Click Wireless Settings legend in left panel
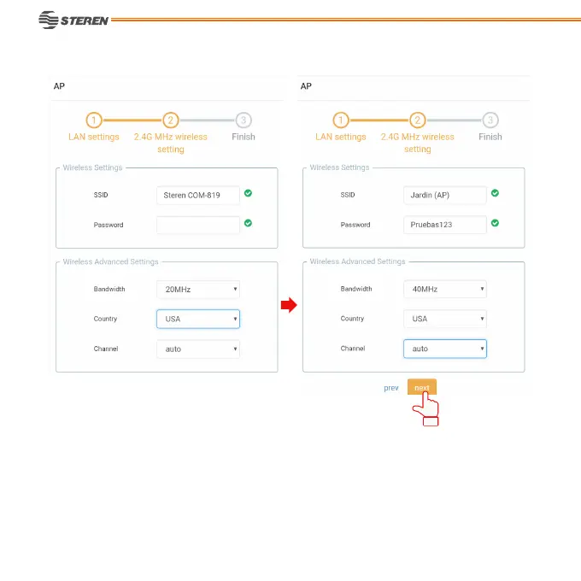 (92, 167)
